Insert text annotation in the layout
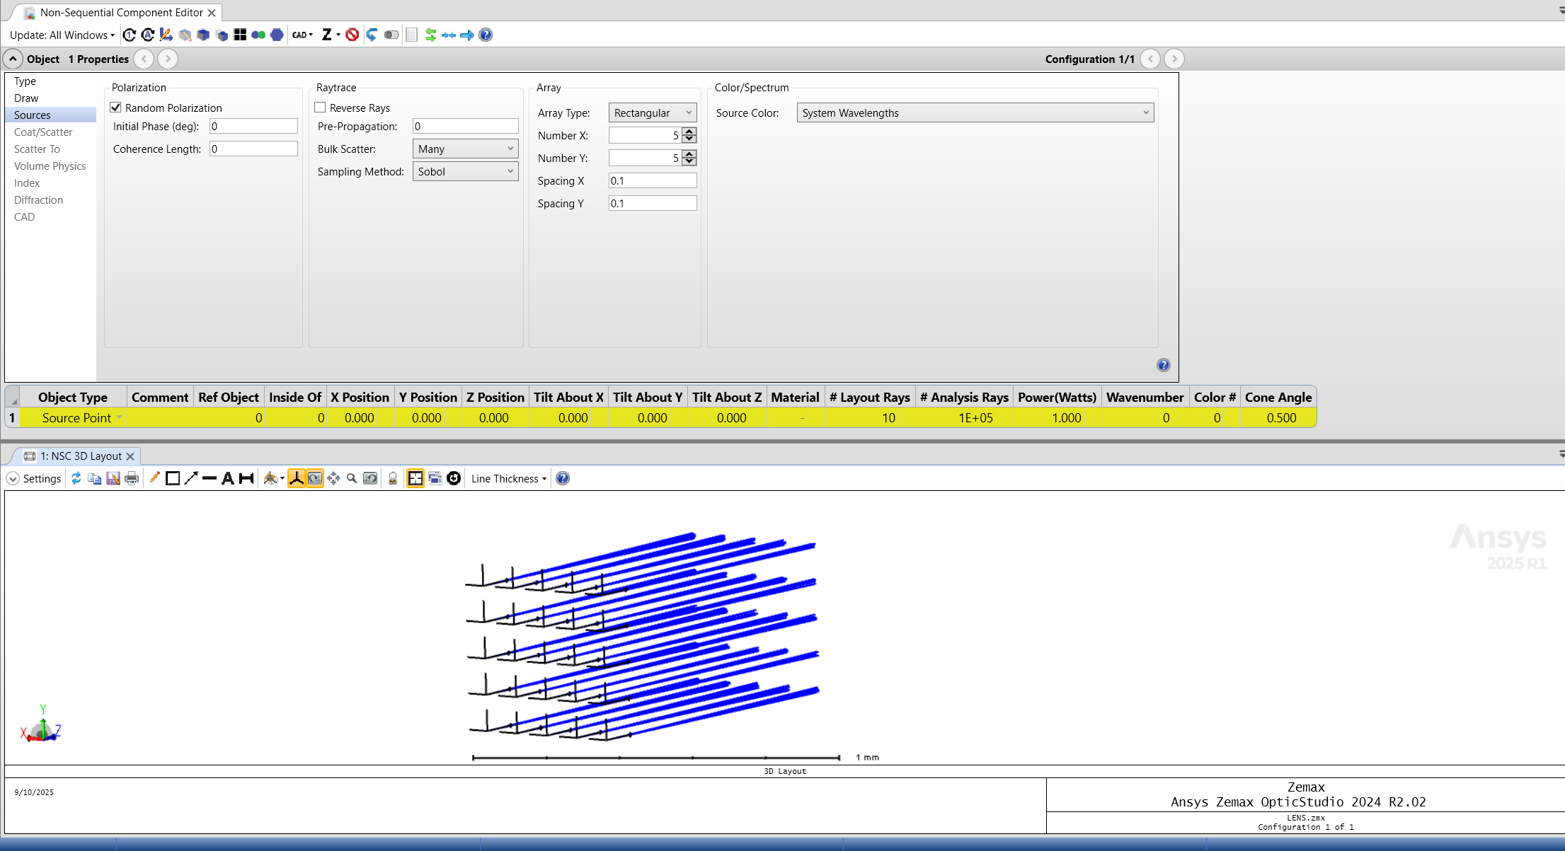The width and height of the screenshot is (1565, 851). click(228, 478)
